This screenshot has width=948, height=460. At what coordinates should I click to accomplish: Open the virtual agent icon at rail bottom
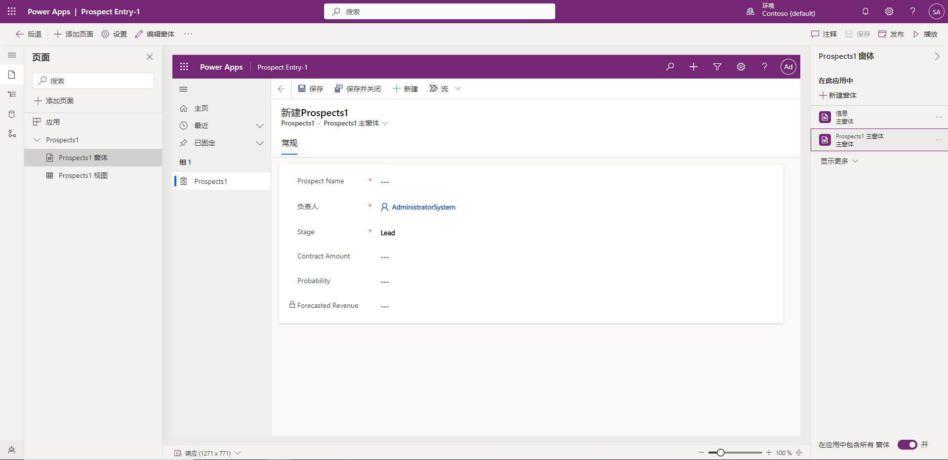pyautogui.click(x=12, y=450)
